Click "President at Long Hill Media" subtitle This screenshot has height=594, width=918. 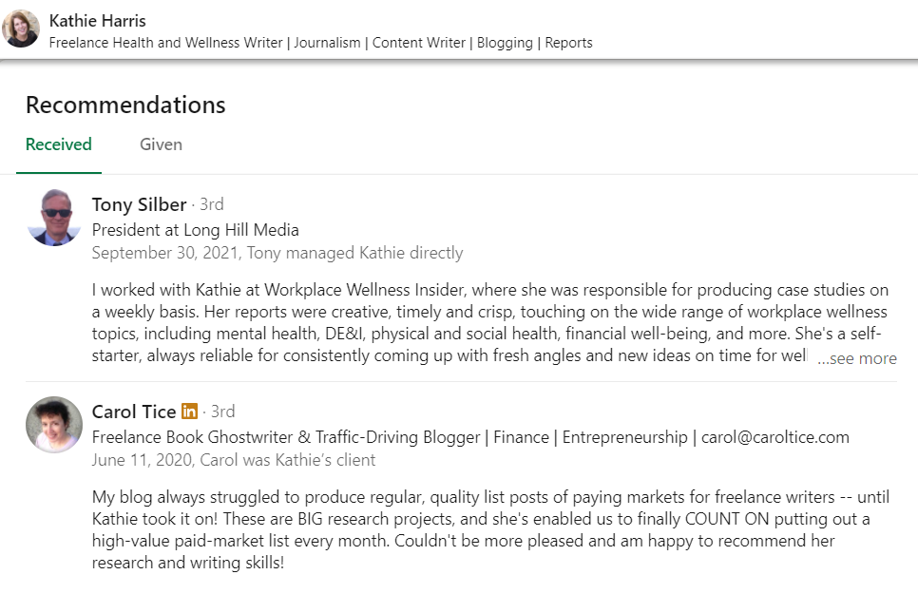click(195, 229)
